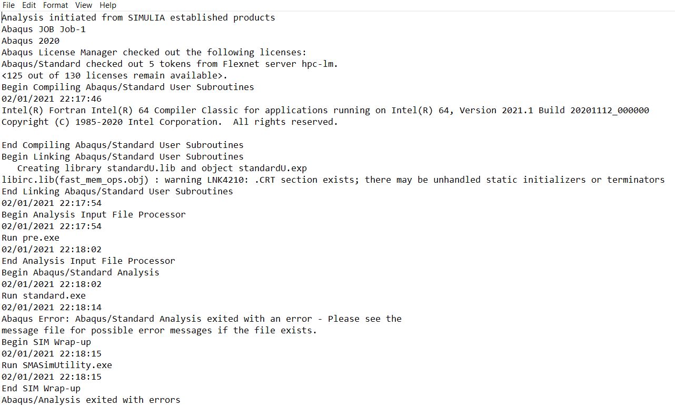Click the 'Begin Analysis Input File Processor' line
Viewport: 675px width, 406px height.
click(93, 215)
